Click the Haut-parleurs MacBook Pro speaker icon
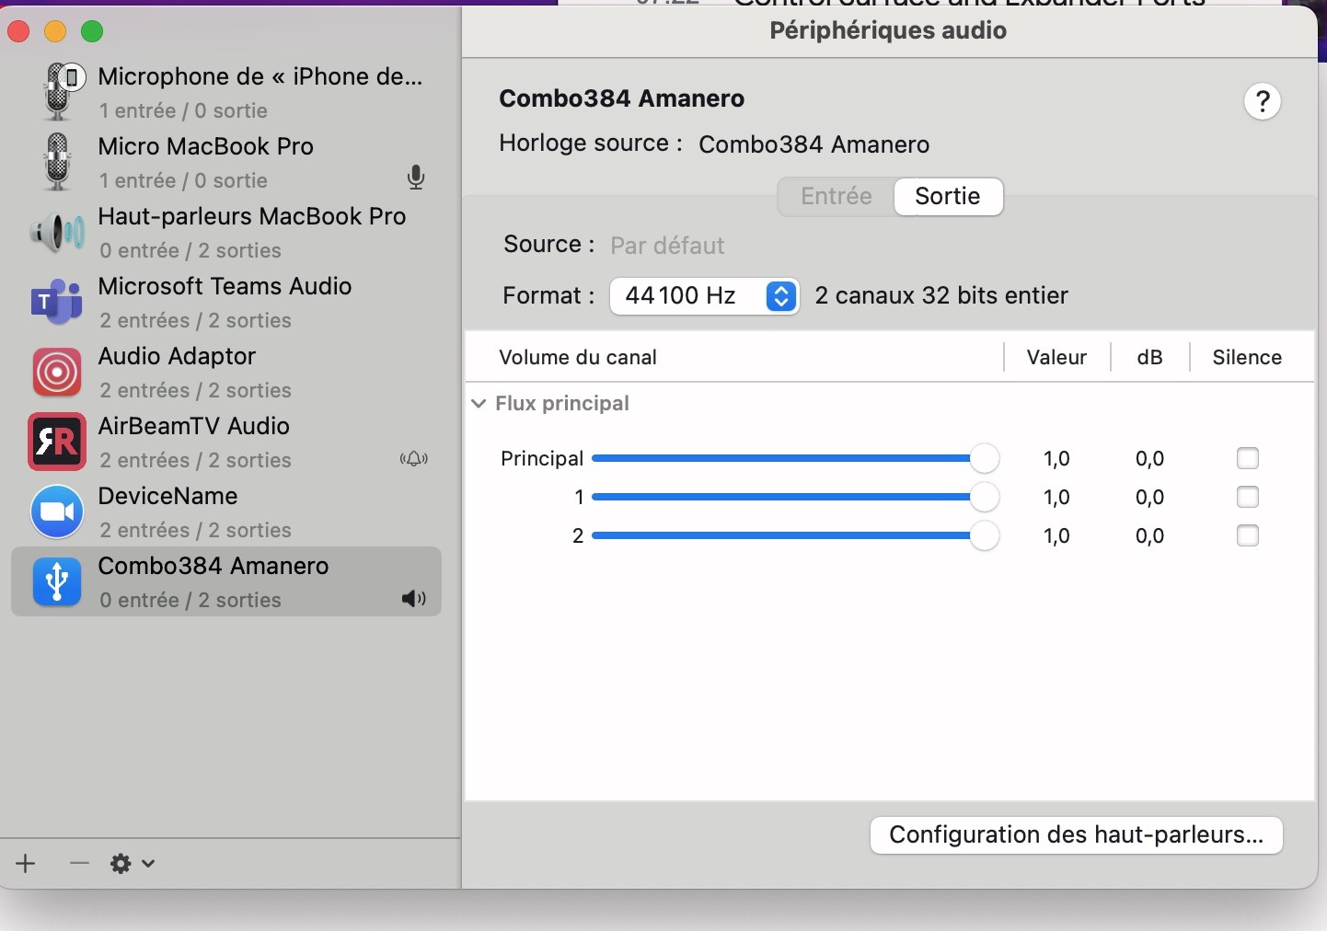This screenshot has width=1327, height=931. (x=57, y=233)
